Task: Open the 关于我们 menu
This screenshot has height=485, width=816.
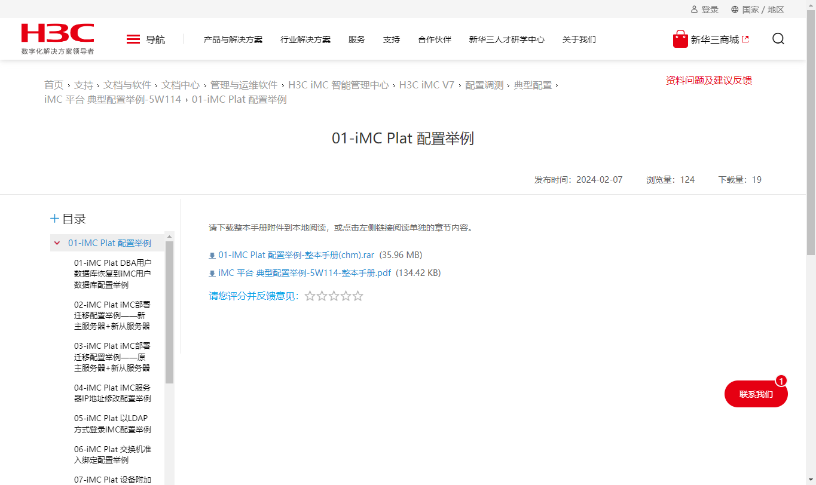Action: [x=579, y=39]
